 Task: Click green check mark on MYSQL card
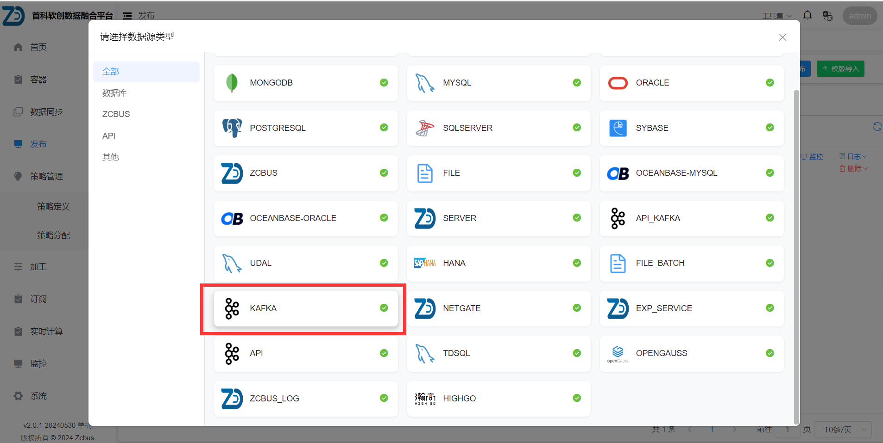coord(577,83)
